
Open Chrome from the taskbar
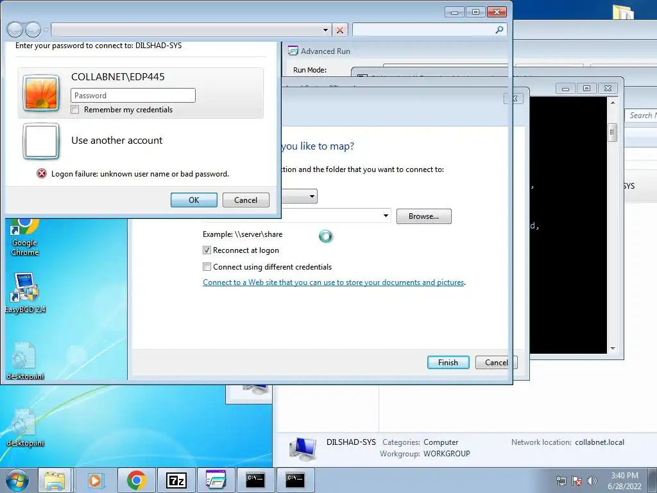(x=136, y=480)
